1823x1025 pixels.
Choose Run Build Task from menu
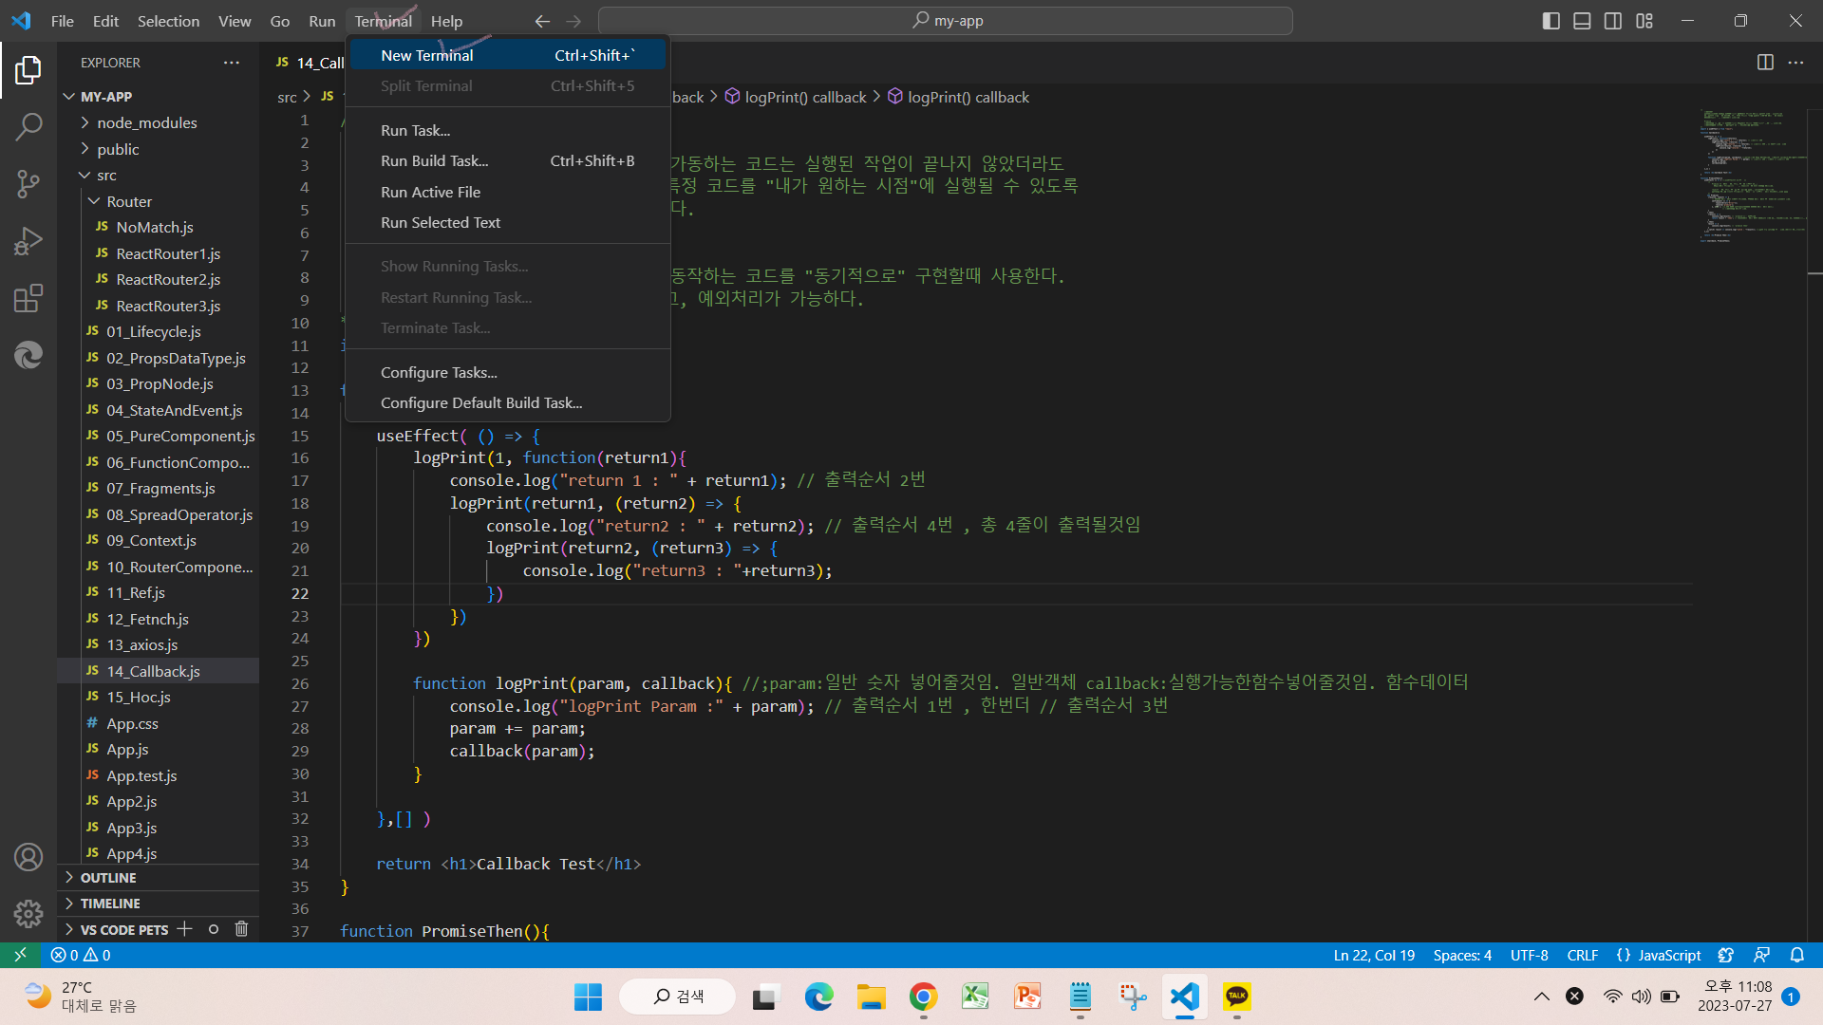tap(434, 160)
